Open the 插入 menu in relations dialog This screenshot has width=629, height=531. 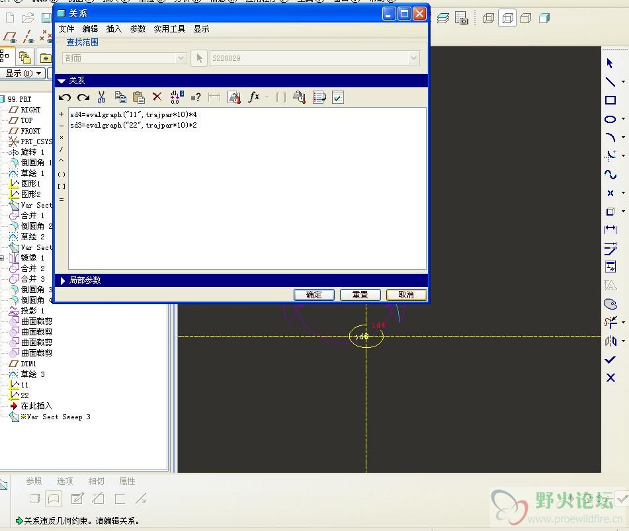point(114,29)
